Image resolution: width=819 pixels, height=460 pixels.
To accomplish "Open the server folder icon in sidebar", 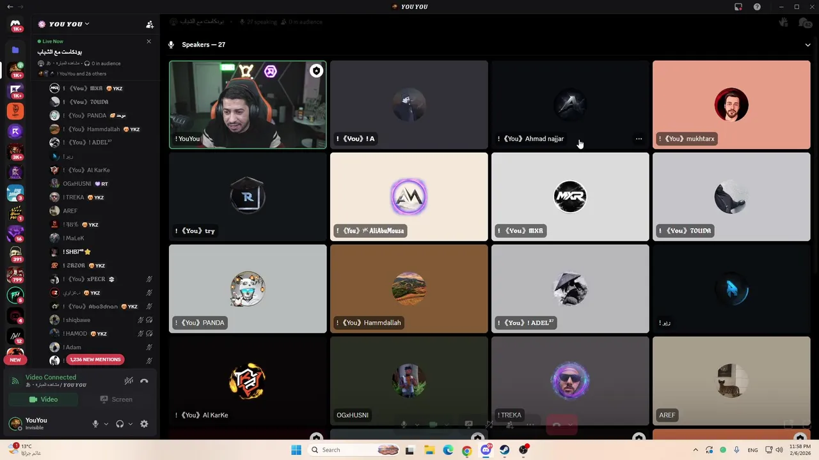I will [x=15, y=50].
